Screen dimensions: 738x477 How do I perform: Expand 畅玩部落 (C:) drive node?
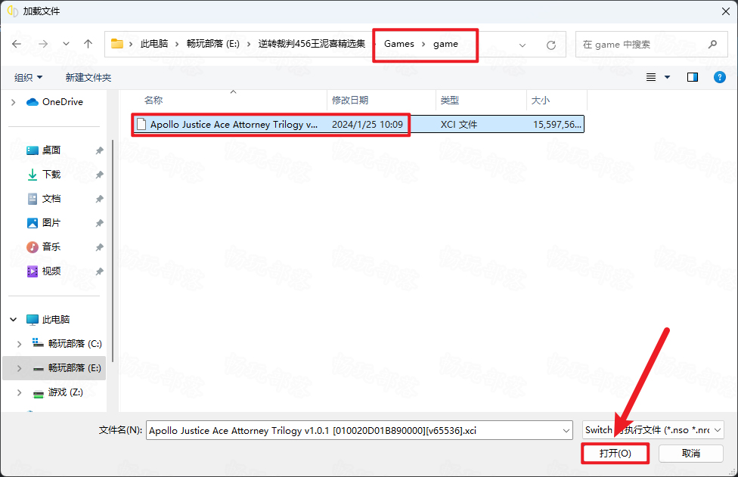click(19, 345)
